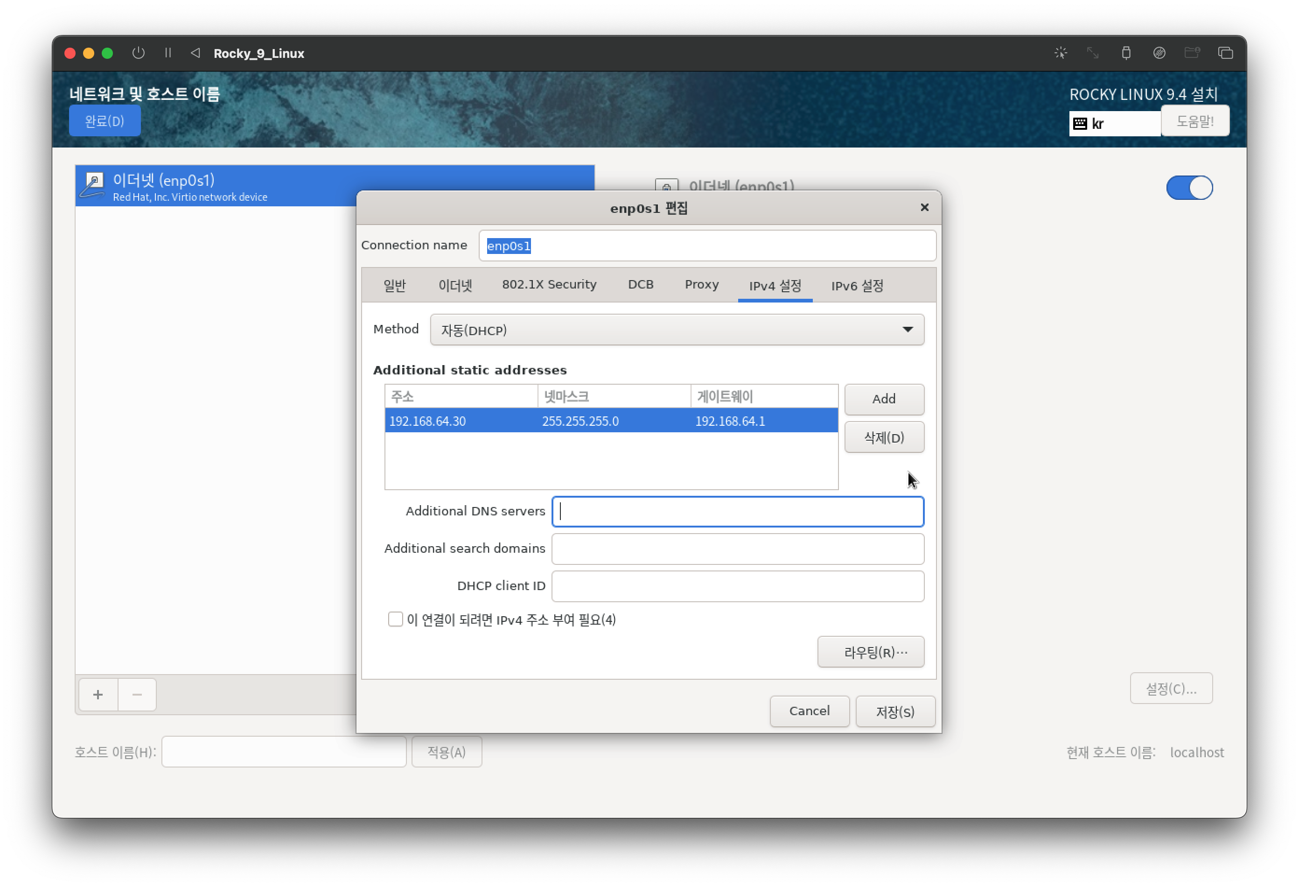Click the 완료(D) done button

tap(105, 121)
